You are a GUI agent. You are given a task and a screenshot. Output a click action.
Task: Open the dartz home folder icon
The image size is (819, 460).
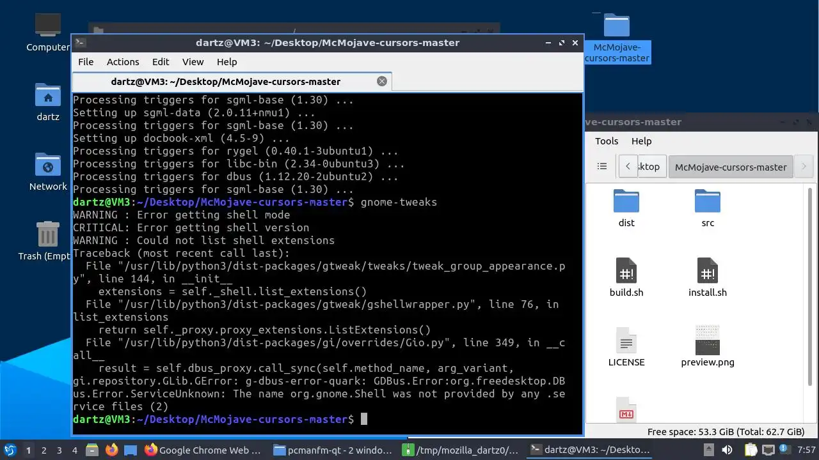[48, 102]
